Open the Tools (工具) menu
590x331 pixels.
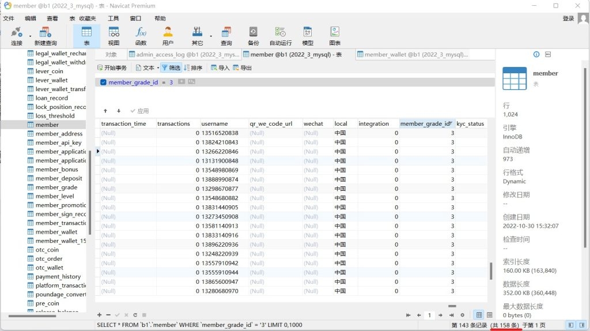pos(114,18)
